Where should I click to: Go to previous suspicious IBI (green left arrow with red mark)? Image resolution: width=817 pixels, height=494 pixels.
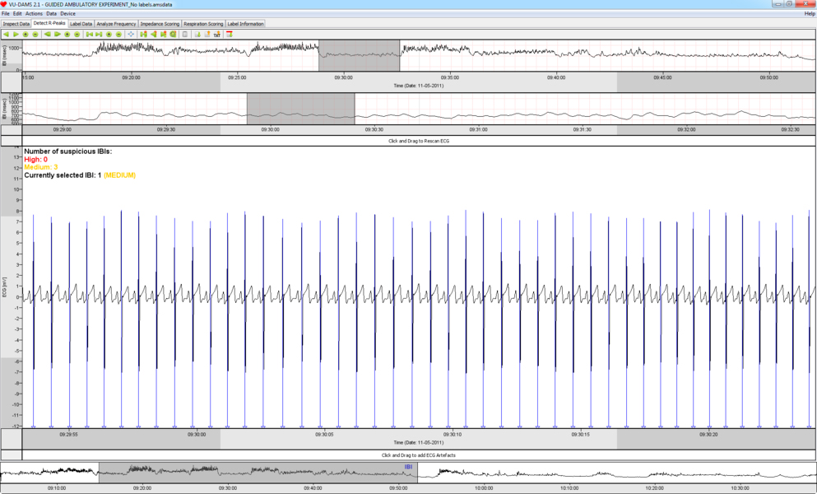pos(153,35)
